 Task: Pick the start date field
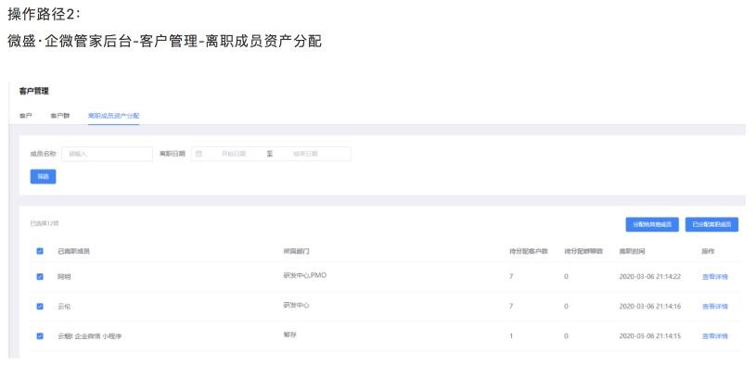[x=234, y=154]
